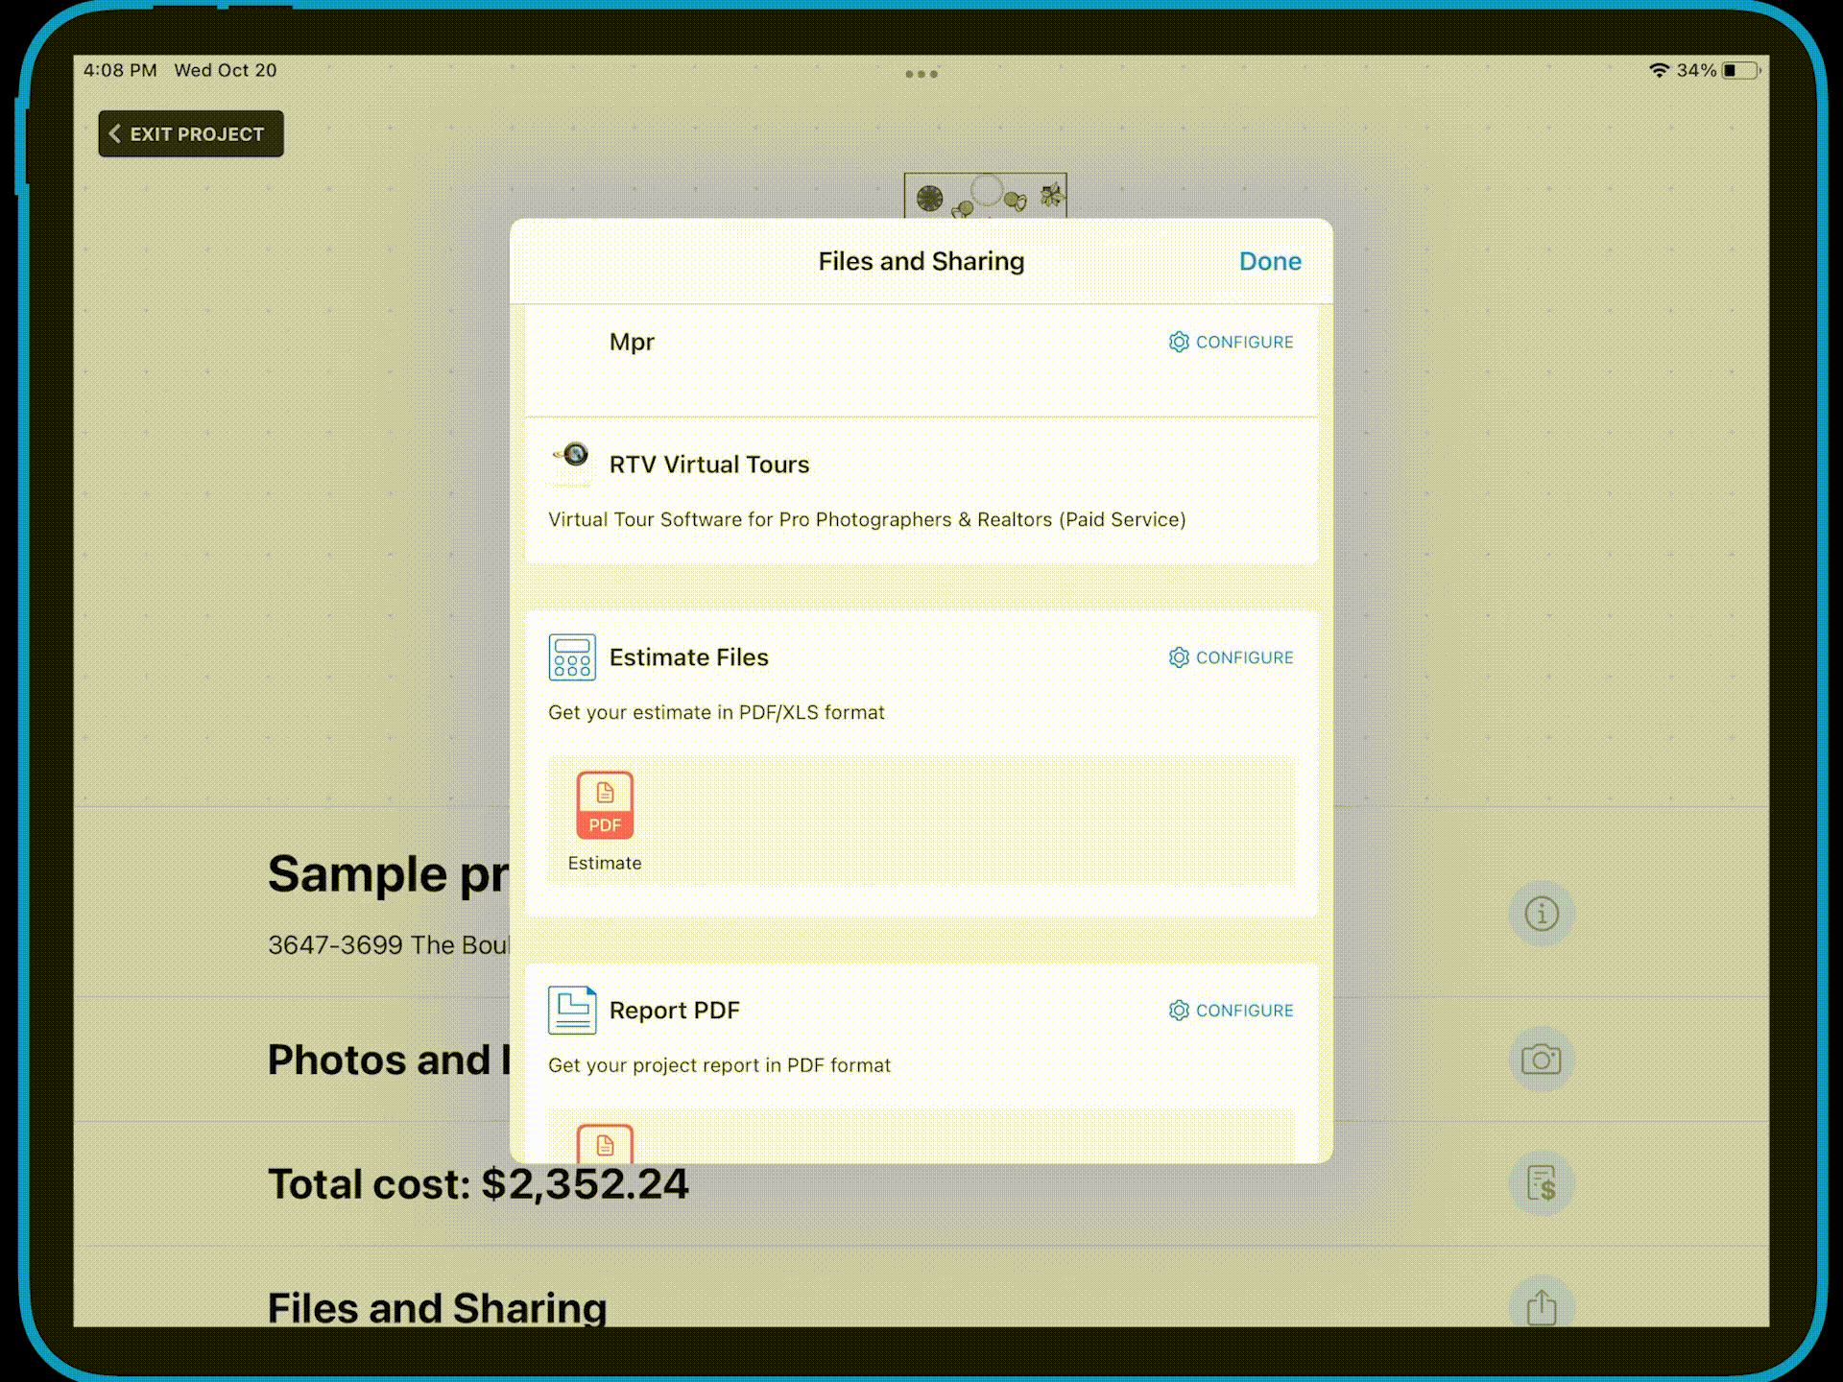Open the share files icon

click(x=1542, y=1304)
